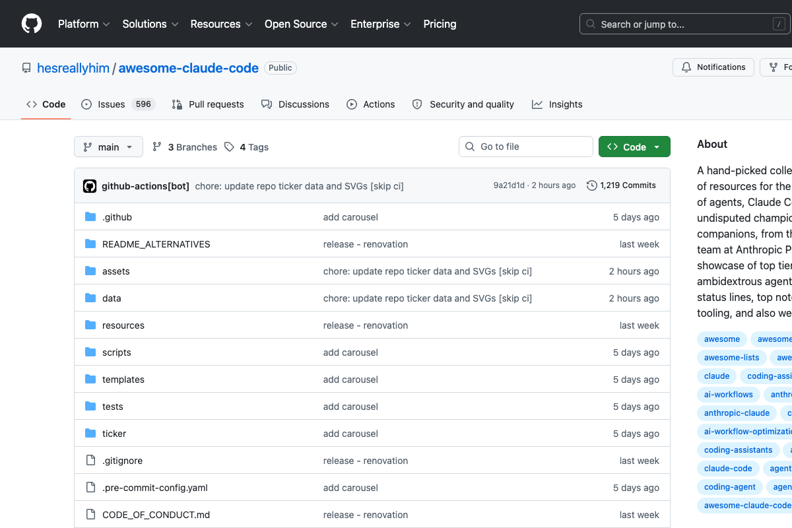Select the repository icon beside hesreallyhim
Image resolution: width=792 pixels, height=528 pixels.
click(x=26, y=68)
